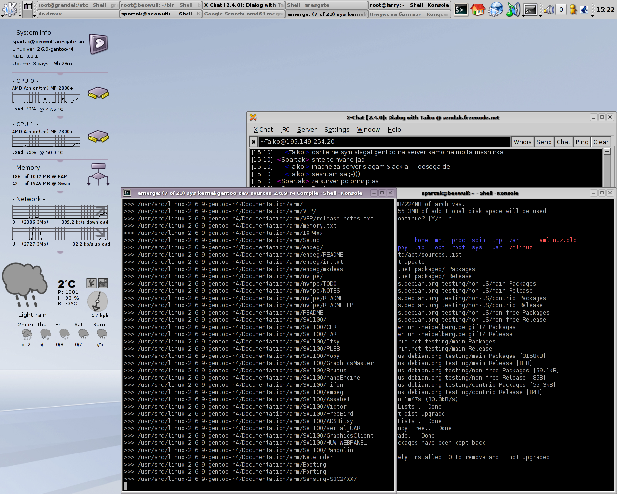Close the Taiko dialog tab with X button
617x494 pixels.
254,142
